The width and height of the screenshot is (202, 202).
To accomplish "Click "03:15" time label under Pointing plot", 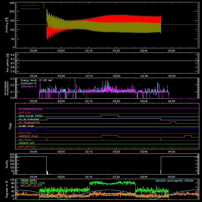I will 89,51.
